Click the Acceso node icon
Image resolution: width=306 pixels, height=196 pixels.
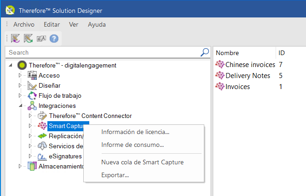[32, 75]
